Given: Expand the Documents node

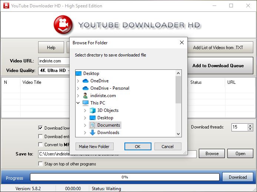Looking at the screenshot, I should click(85, 125).
